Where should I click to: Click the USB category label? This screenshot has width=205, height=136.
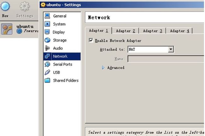point(56,72)
